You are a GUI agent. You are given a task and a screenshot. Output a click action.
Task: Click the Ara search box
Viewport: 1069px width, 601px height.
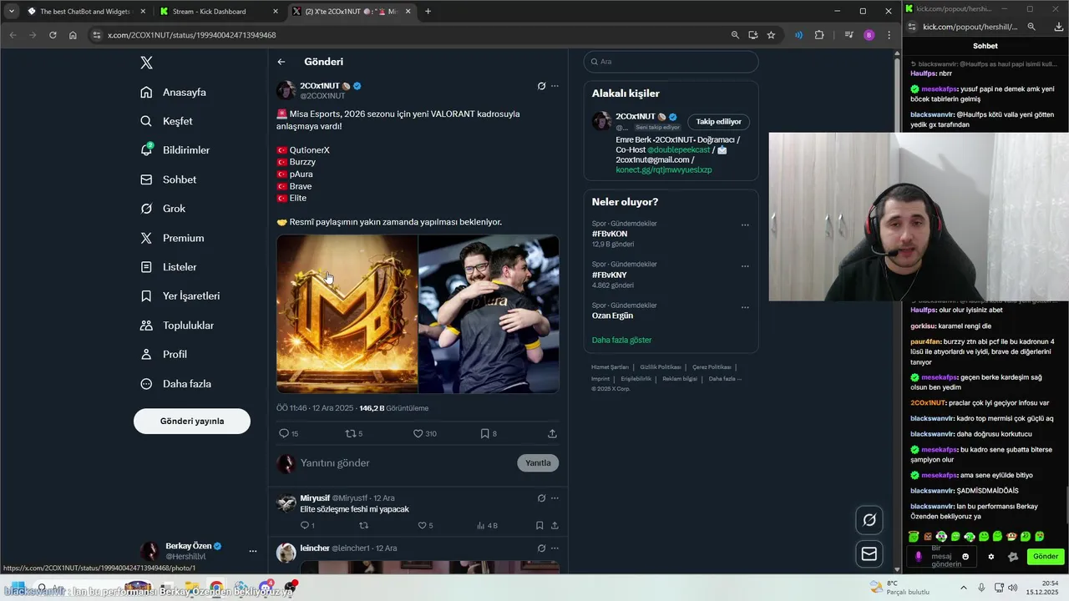(671, 62)
